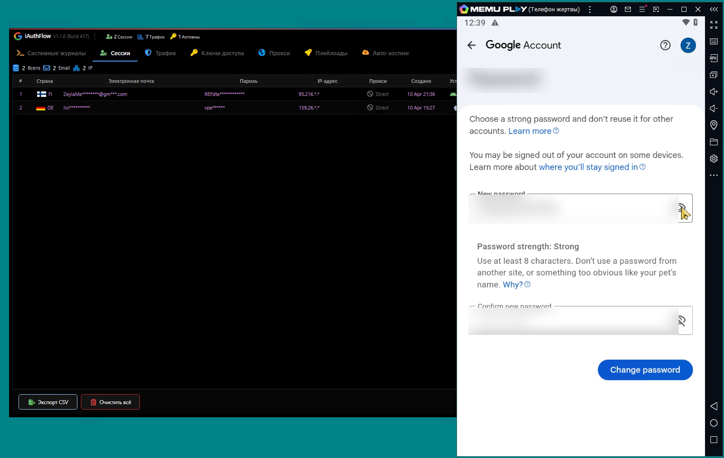Click the Электронная почта column header
The height and width of the screenshot is (458, 724).
coord(131,81)
